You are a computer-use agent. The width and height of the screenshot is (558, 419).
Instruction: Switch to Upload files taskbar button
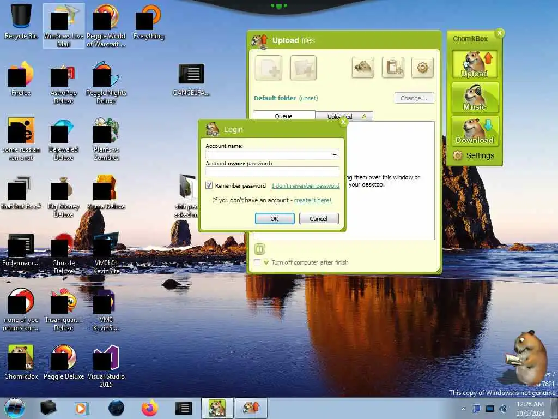(x=251, y=408)
